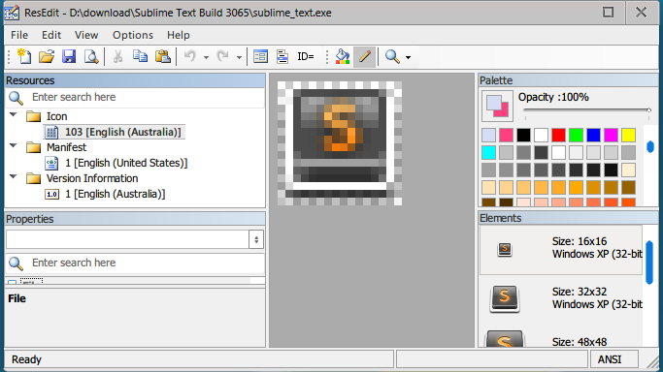Click the Properties search field
Viewport: 663px width, 372px height.
(x=135, y=263)
